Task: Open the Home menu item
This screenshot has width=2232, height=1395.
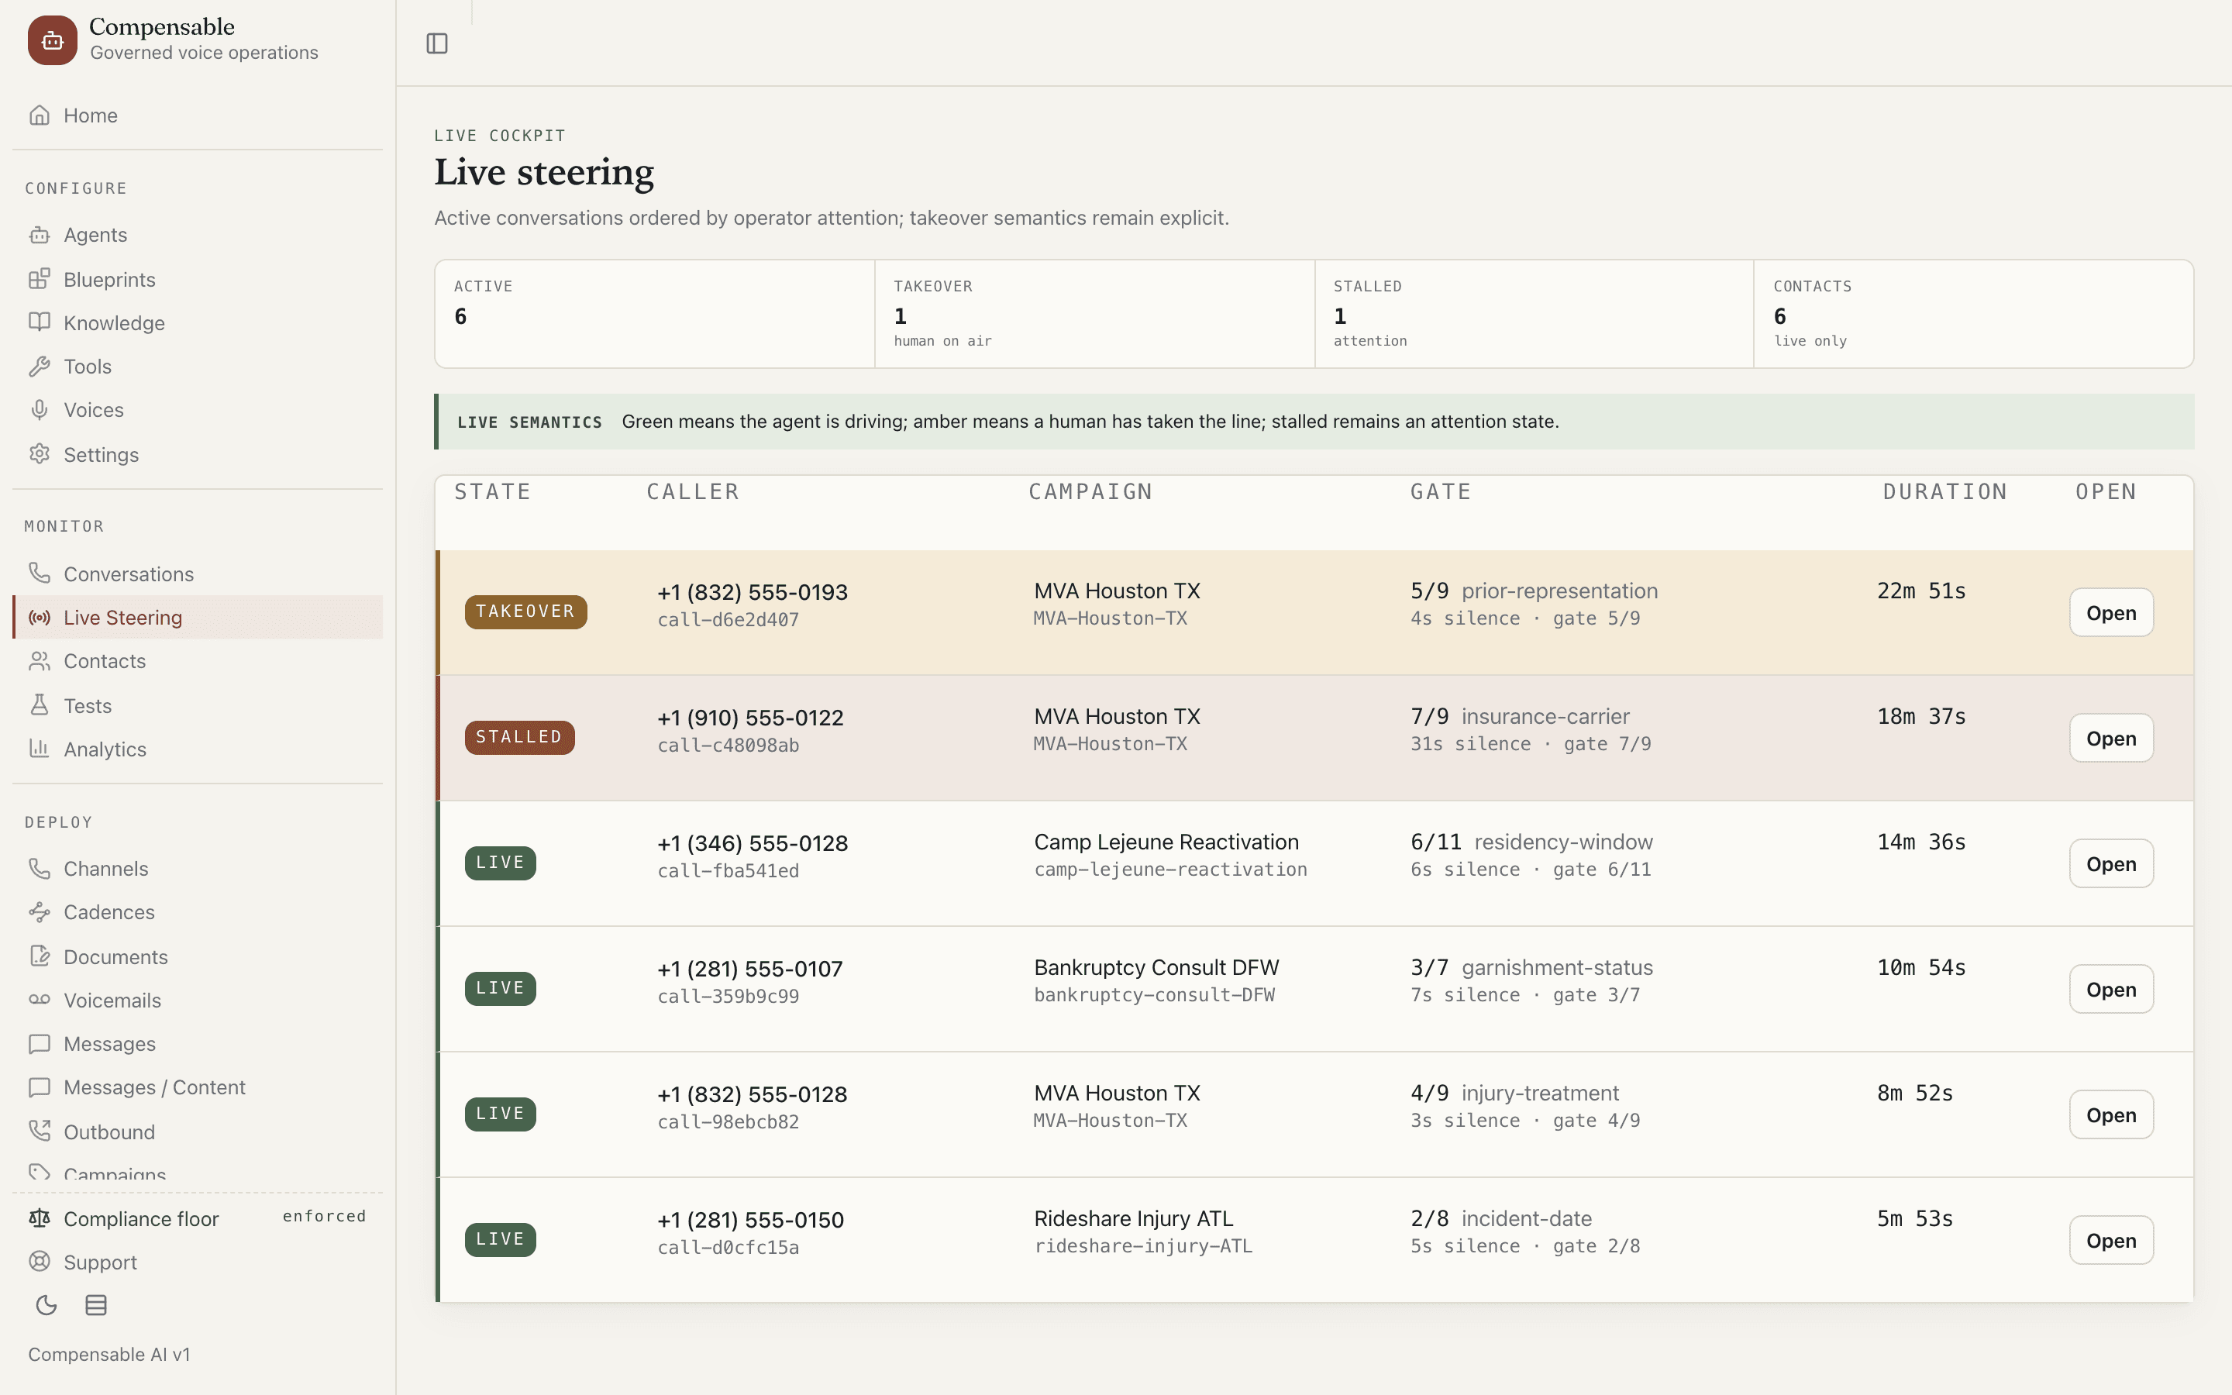Action: click(198, 115)
